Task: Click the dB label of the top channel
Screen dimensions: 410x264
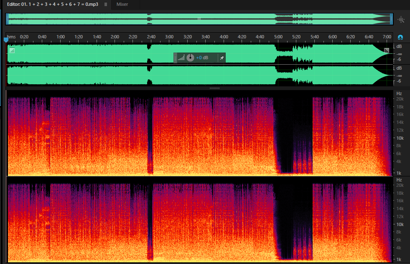Action: (399, 46)
